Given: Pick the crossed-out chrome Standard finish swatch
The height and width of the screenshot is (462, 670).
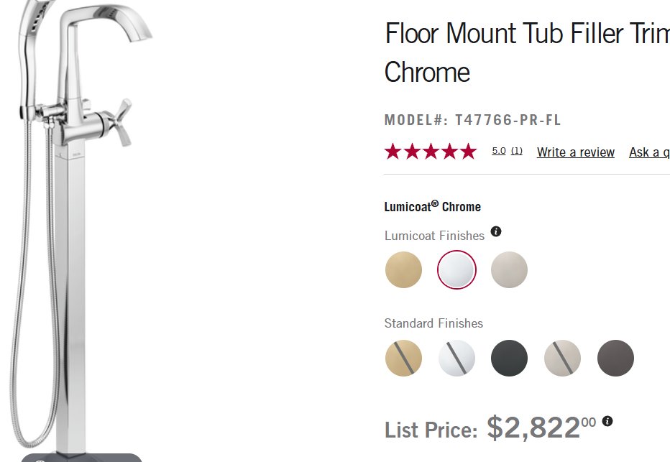Looking at the screenshot, I should coord(456,358).
